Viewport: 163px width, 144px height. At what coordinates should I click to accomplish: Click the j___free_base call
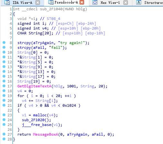point(36,125)
